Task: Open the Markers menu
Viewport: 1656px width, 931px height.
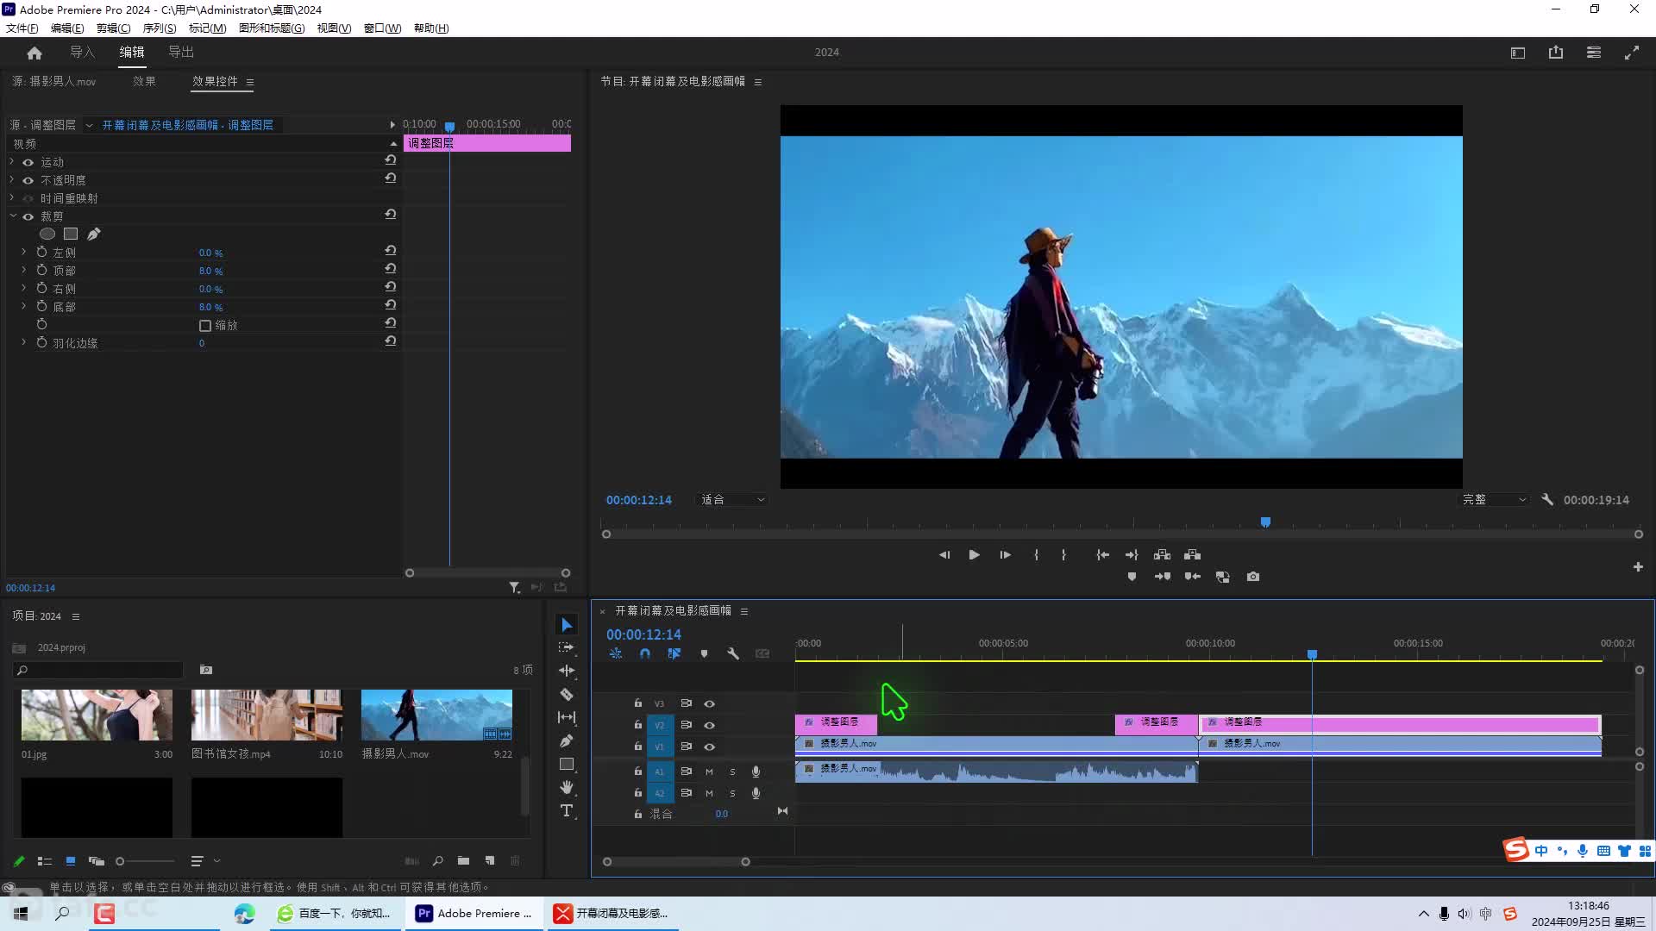Action: click(x=207, y=28)
